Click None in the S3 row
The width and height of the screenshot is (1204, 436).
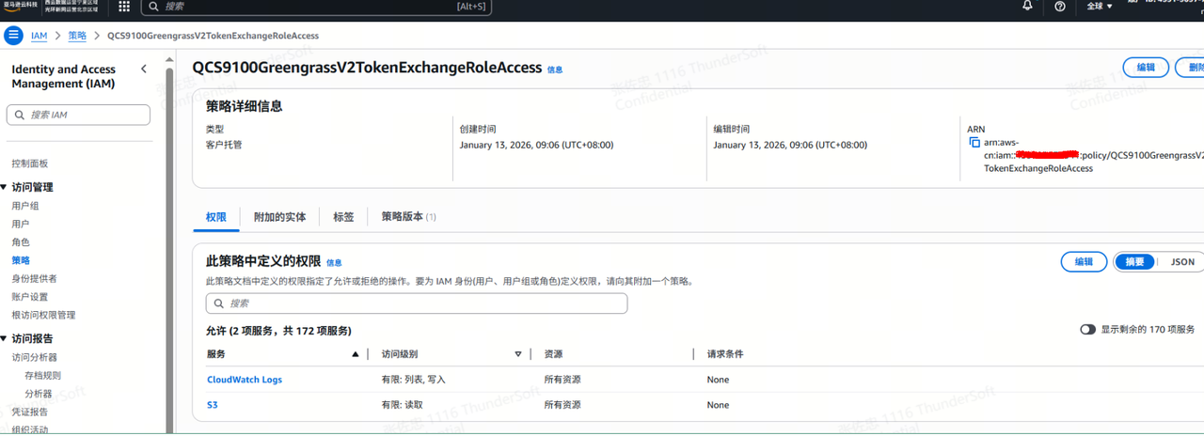point(718,405)
